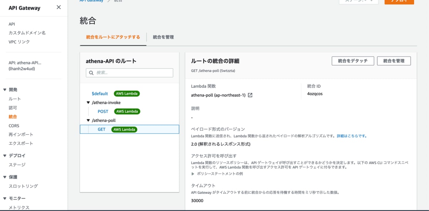Collapse the 開発 sidebar section
Screen dimensions: 429x211
(5, 90)
